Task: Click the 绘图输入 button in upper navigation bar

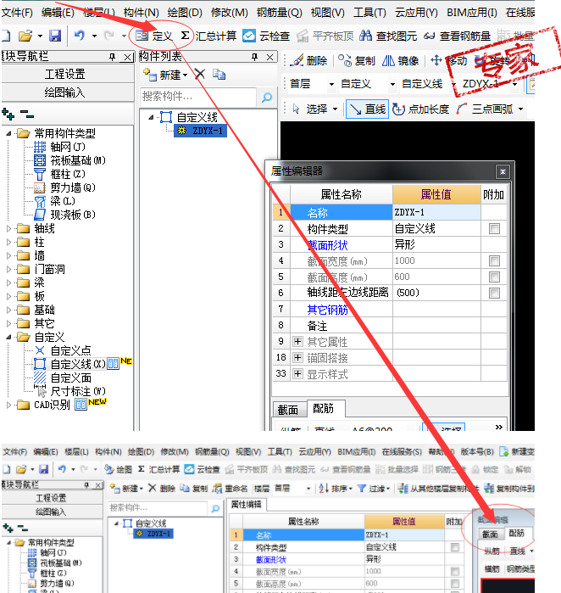Action: pyautogui.click(x=67, y=92)
